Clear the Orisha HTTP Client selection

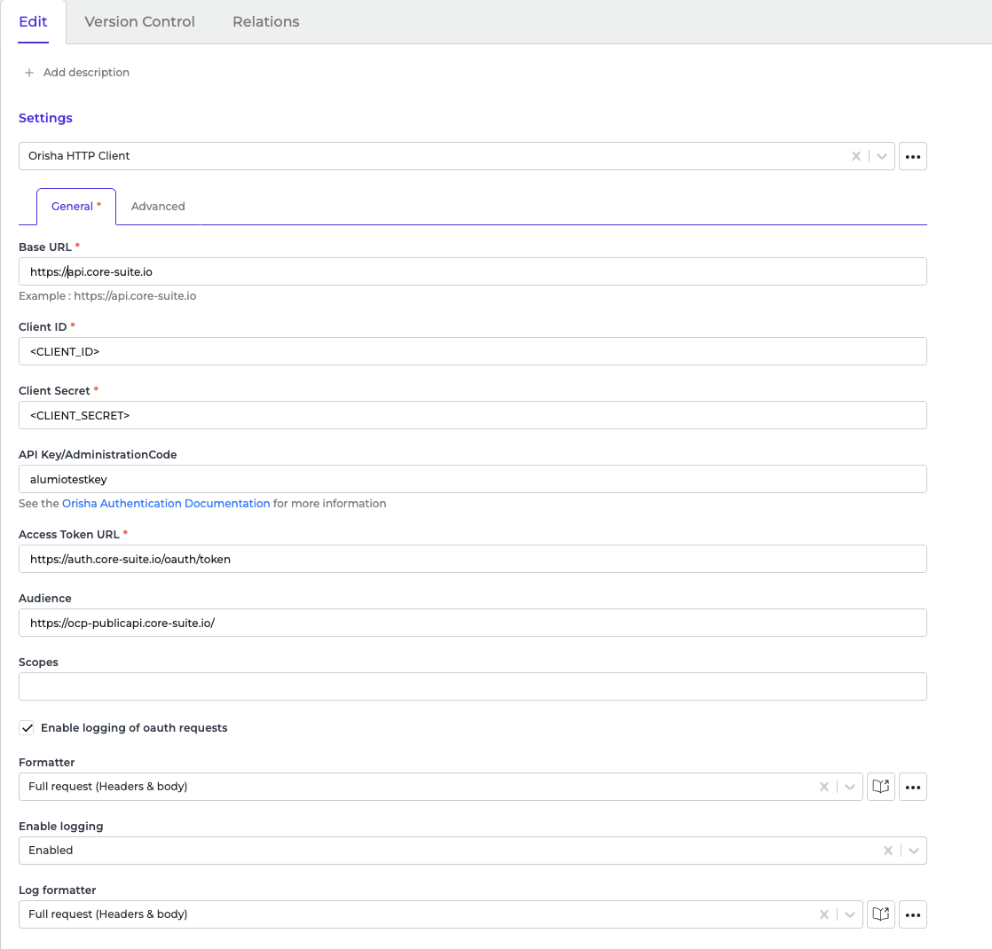(x=855, y=156)
